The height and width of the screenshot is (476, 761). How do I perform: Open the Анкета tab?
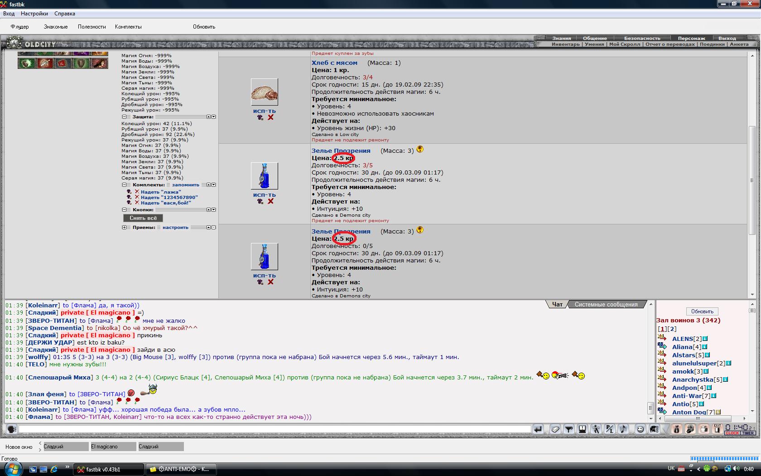point(739,44)
